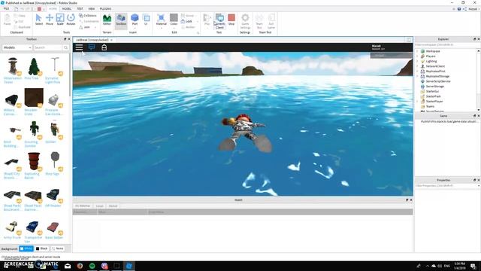
Task: Activate the Scale tool
Action: 60,20
